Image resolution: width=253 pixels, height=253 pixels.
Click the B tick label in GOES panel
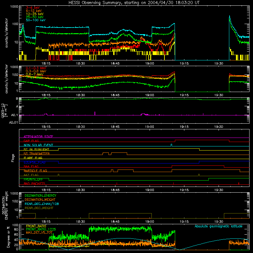tap(17, 99)
